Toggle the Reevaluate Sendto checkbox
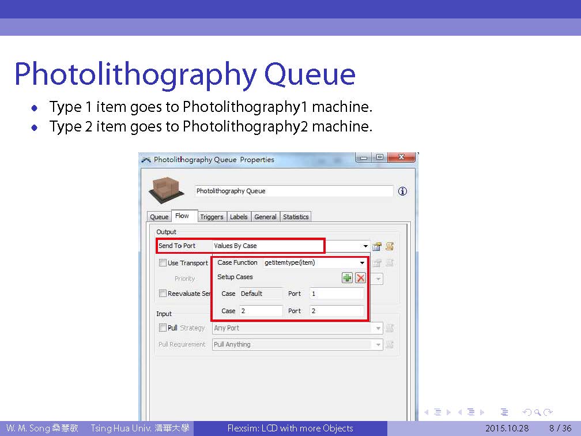This screenshot has width=581, height=436. pos(163,294)
